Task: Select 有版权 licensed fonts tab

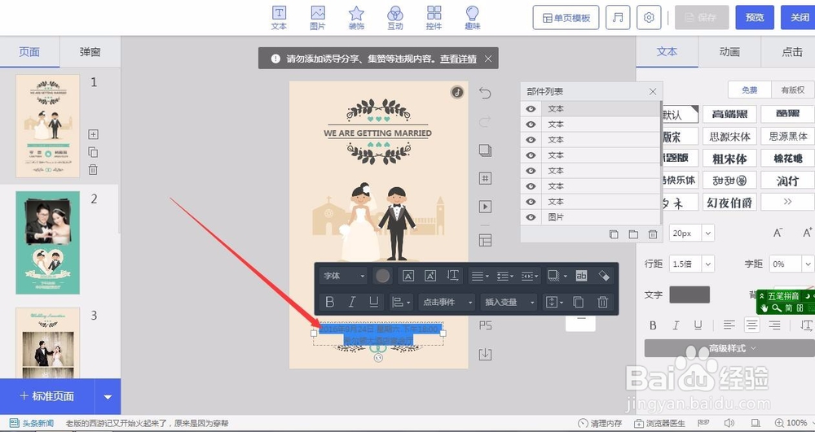Action: (x=793, y=89)
